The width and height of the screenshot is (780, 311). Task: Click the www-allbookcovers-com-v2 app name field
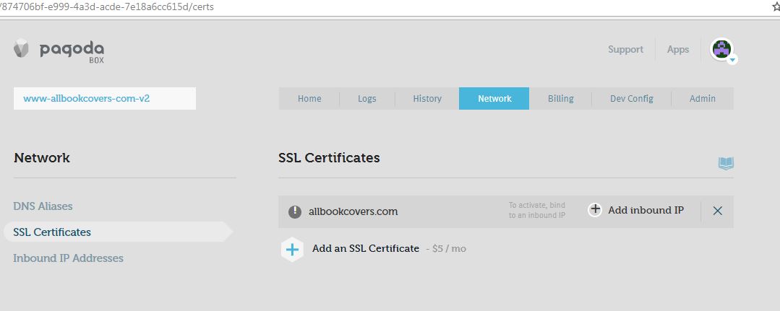click(x=105, y=98)
